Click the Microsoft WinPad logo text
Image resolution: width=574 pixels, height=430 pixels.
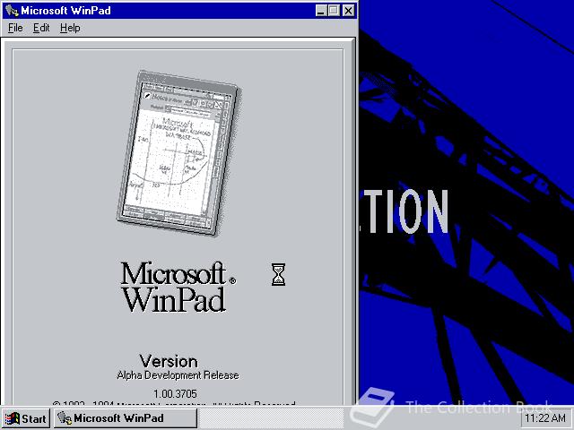(x=178, y=287)
